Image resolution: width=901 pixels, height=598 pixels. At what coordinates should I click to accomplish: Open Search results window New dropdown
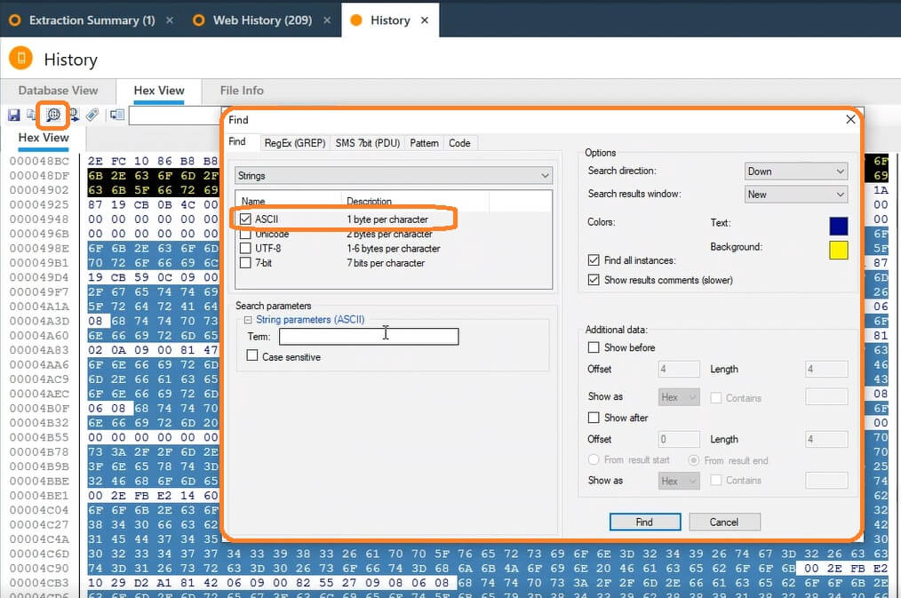(796, 195)
